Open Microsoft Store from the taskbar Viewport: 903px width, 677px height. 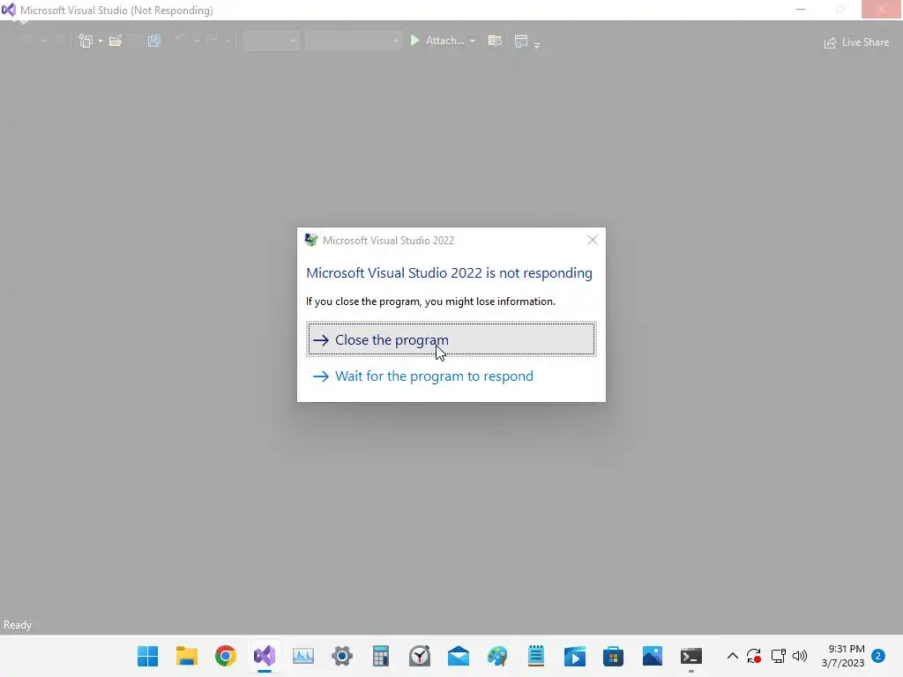614,656
